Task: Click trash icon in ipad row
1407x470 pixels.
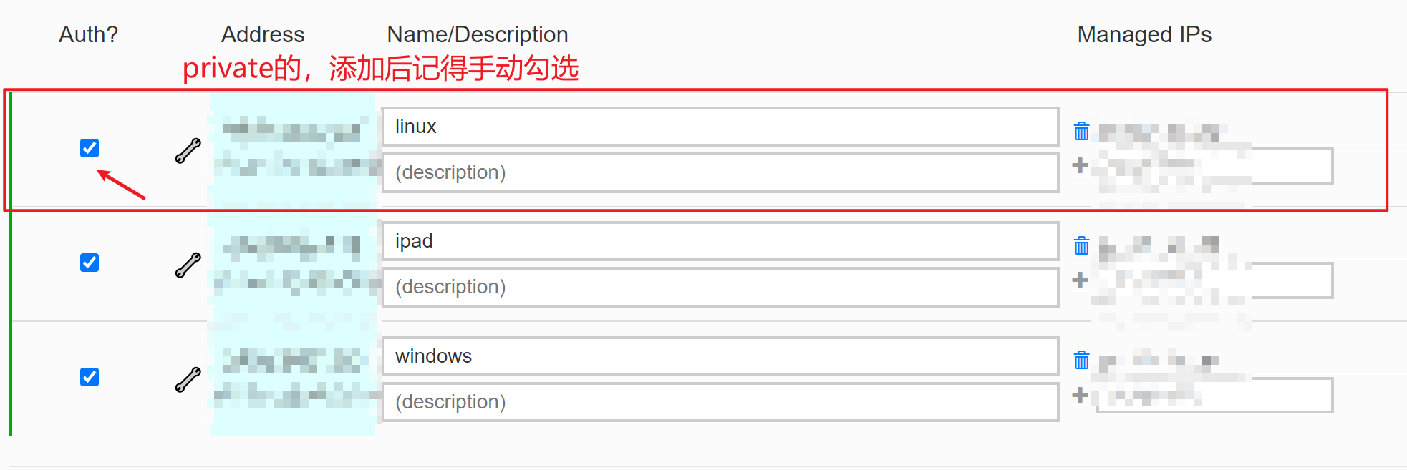Action: (x=1081, y=246)
